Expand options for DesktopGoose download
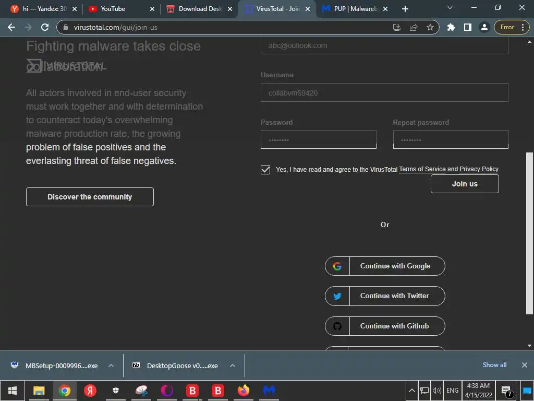This screenshot has width=534, height=401. pyautogui.click(x=233, y=365)
